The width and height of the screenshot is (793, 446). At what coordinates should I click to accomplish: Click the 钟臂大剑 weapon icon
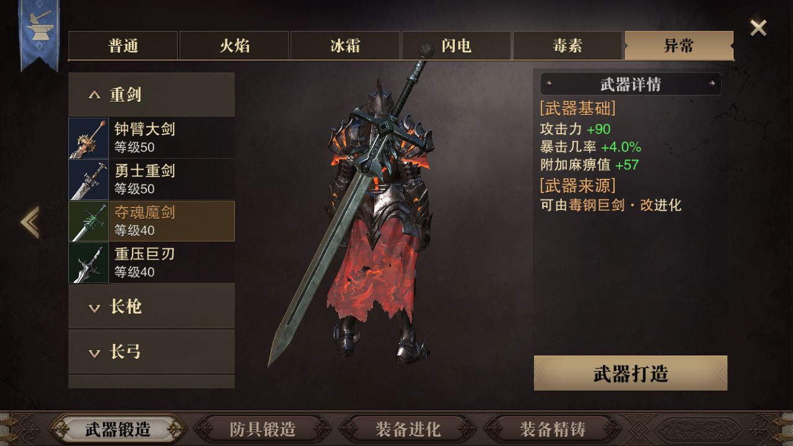tap(89, 138)
